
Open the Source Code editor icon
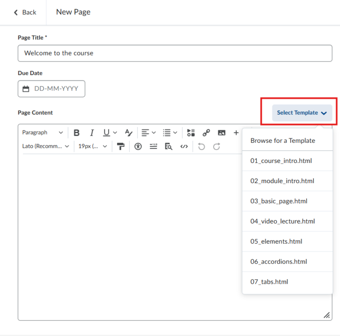click(x=184, y=146)
